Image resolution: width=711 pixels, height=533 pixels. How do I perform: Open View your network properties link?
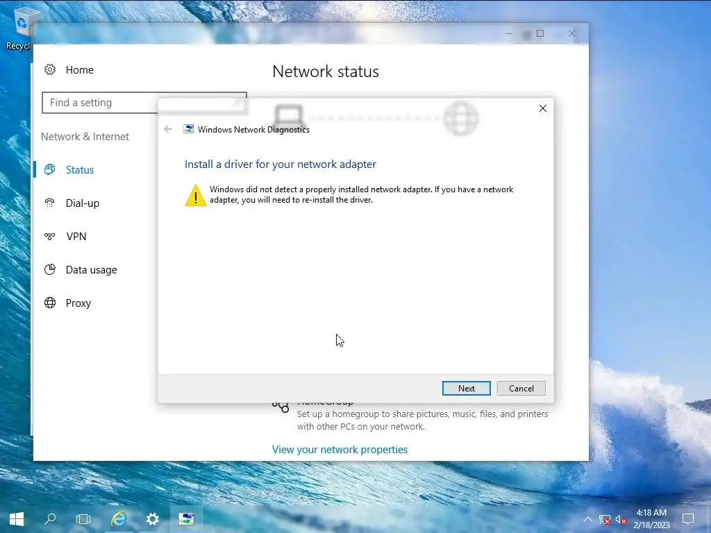[x=340, y=450]
